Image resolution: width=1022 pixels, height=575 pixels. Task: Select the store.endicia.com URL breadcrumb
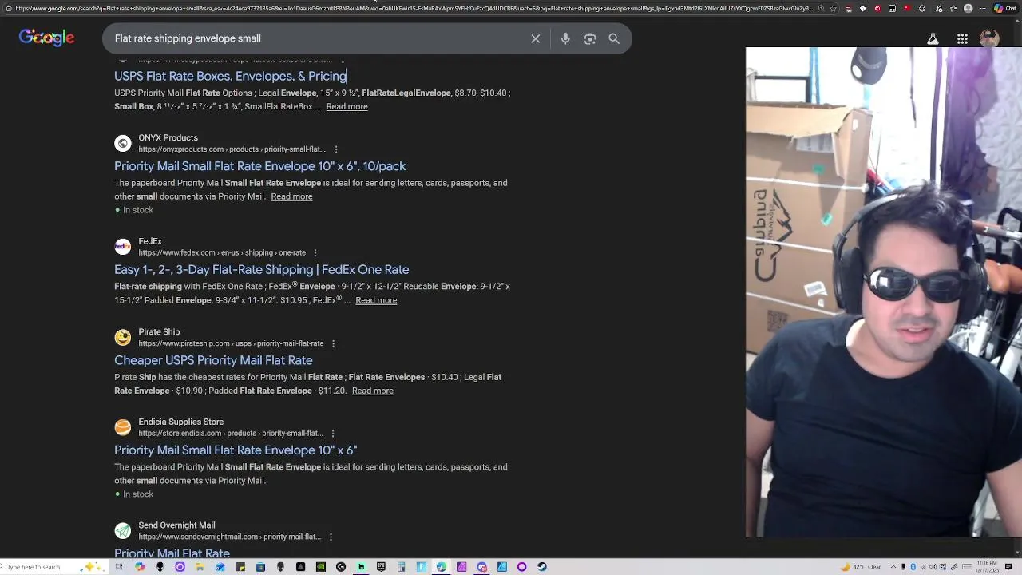(x=231, y=434)
